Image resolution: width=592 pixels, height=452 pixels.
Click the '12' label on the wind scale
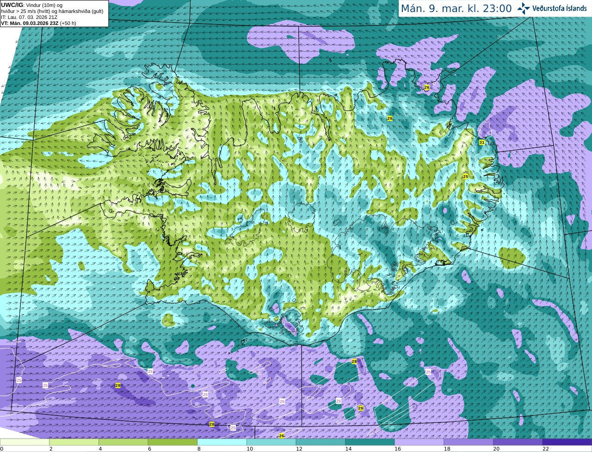pos(299,449)
